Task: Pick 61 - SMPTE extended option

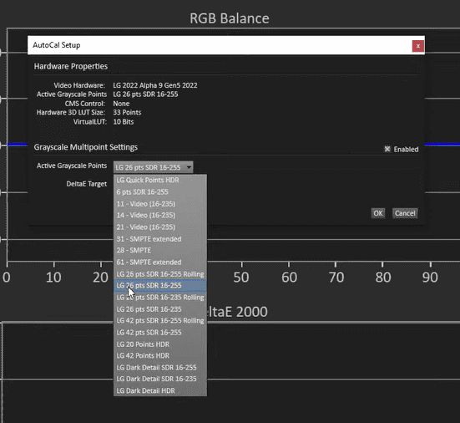Action: click(160, 262)
